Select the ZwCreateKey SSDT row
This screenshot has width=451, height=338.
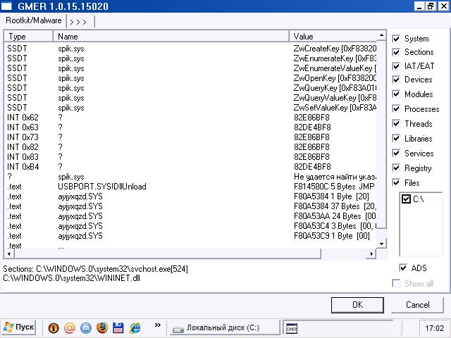click(190, 49)
